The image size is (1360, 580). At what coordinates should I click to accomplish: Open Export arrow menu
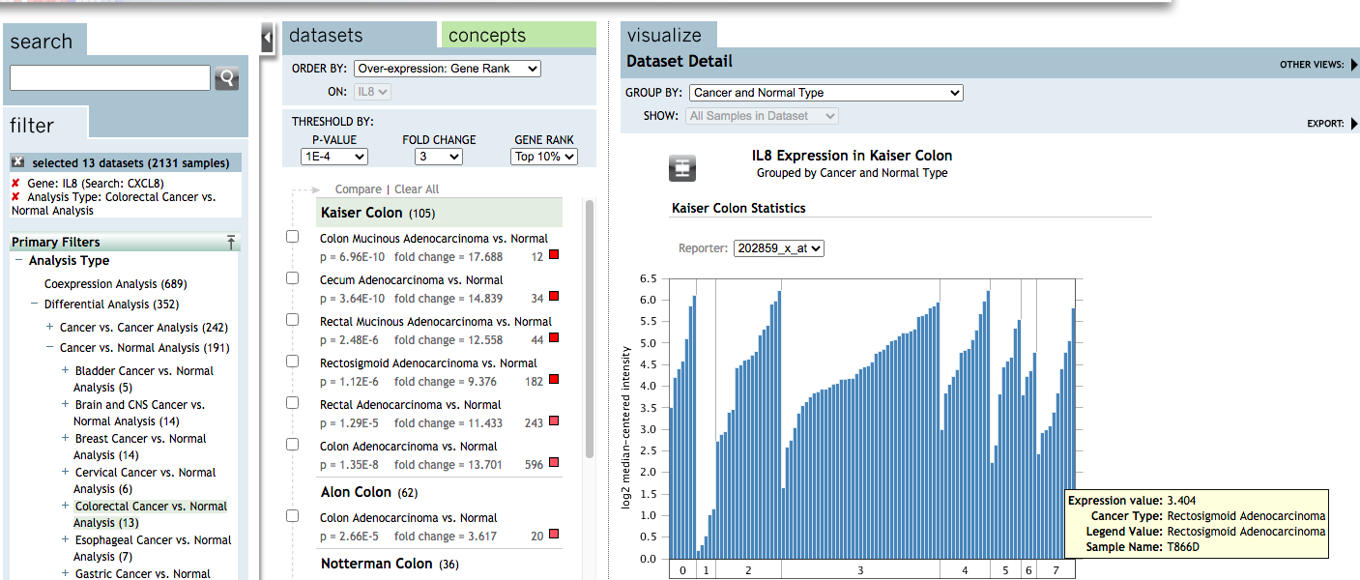(1353, 124)
